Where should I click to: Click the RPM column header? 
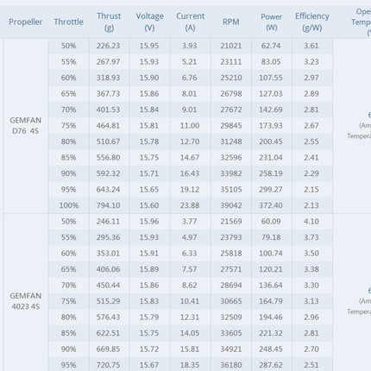coord(231,22)
